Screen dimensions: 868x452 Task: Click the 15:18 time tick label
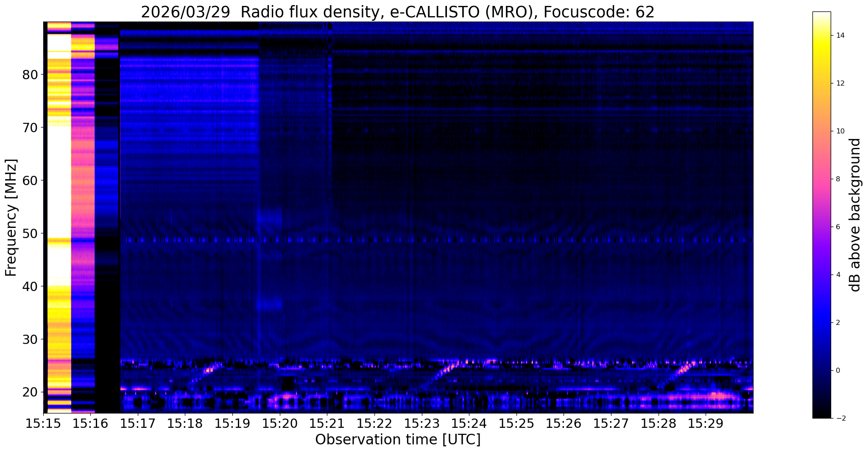[x=185, y=423]
